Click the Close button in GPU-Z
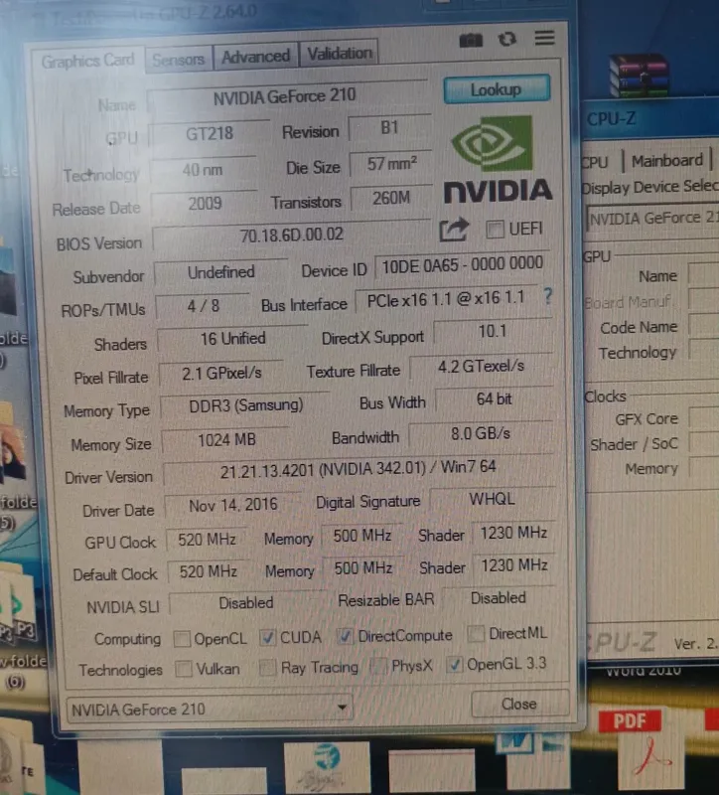 (x=519, y=704)
